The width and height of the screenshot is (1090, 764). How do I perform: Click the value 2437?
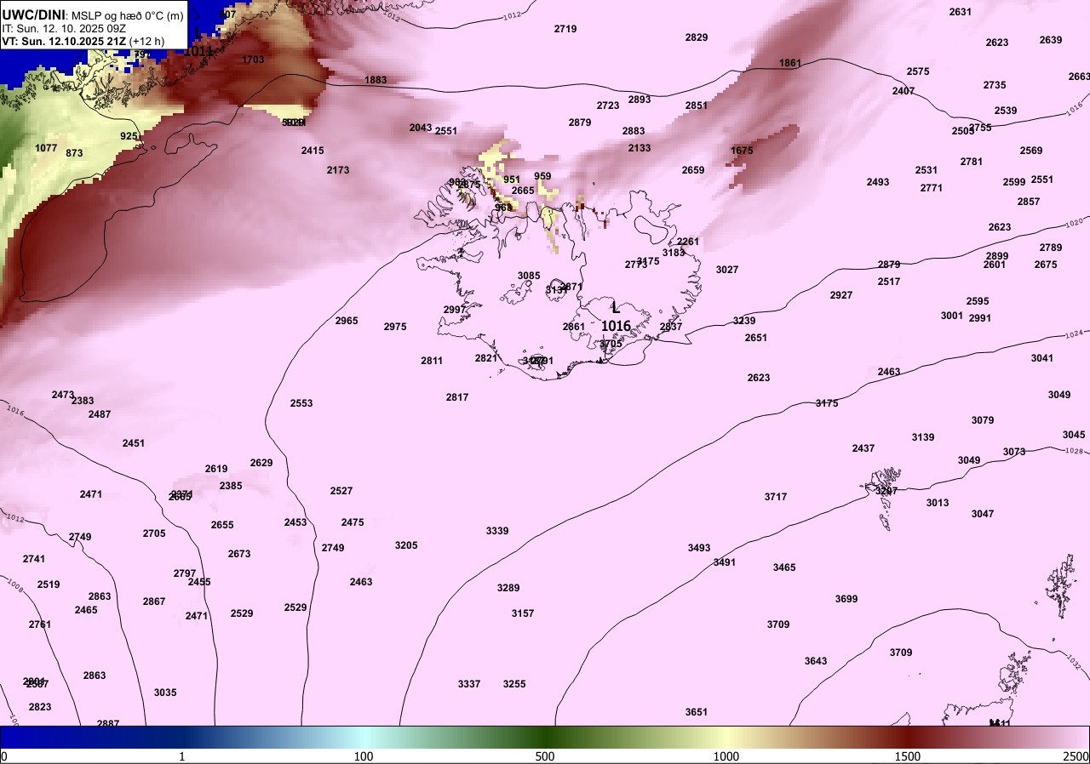pyautogui.click(x=863, y=448)
